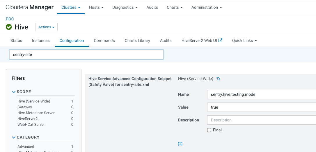Collapse the SCOPE filter section
Image resolution: width=316 pixels, height=152 pixels.
click(14, 92)
